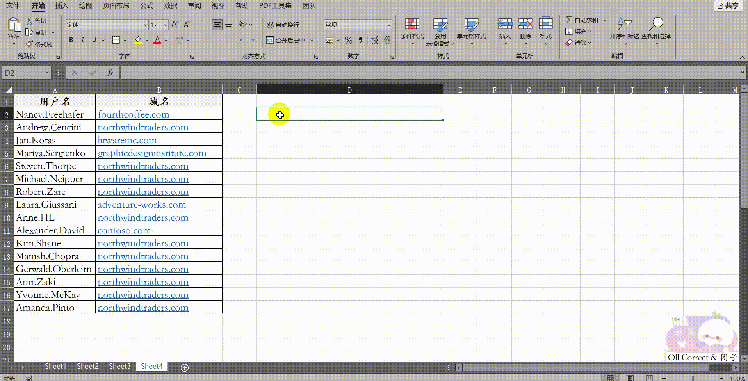Click the accounting number format icon
Viewport: 748px width, 381px height.
(329, 40)
